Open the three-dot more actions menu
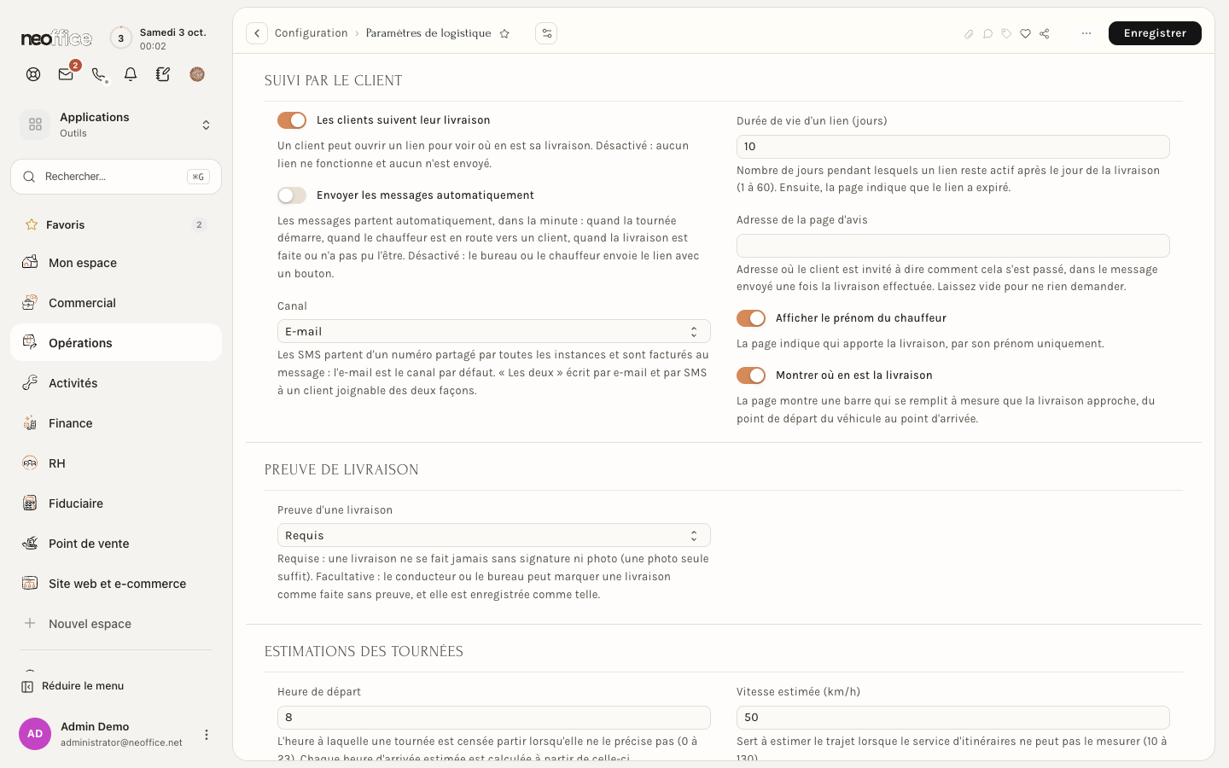The image size is (1229, 768). 1086,33
